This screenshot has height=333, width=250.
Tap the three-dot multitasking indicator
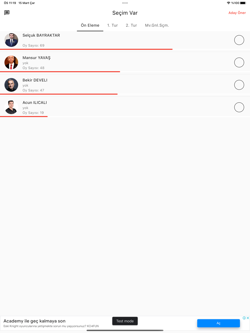125,3
